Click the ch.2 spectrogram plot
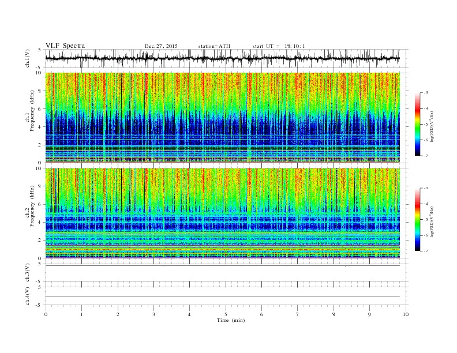 pos(222,213)
